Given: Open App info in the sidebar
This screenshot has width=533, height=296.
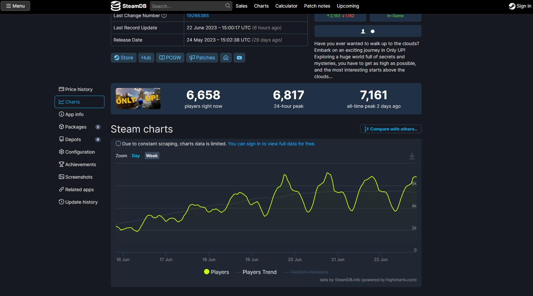Looking at the screenshot, I should pos(79,114).
